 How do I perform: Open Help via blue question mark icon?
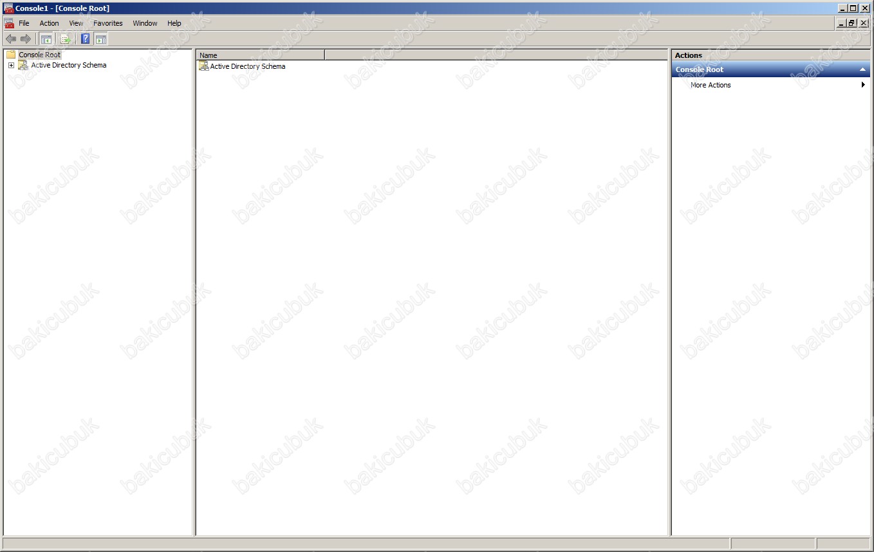86,39
